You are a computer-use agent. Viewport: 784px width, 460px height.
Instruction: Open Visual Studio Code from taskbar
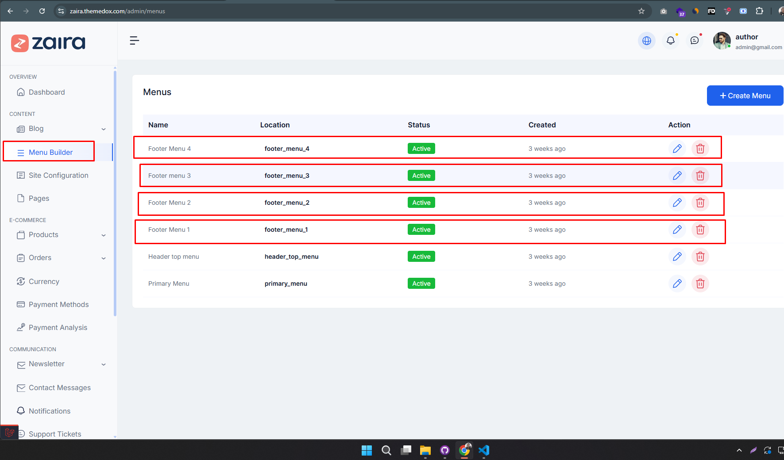(x=484, y=450)
